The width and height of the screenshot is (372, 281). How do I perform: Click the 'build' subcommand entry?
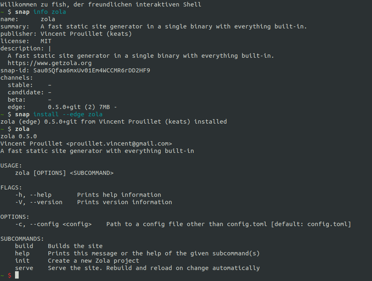pyautogui.click(x=24, y=246)
